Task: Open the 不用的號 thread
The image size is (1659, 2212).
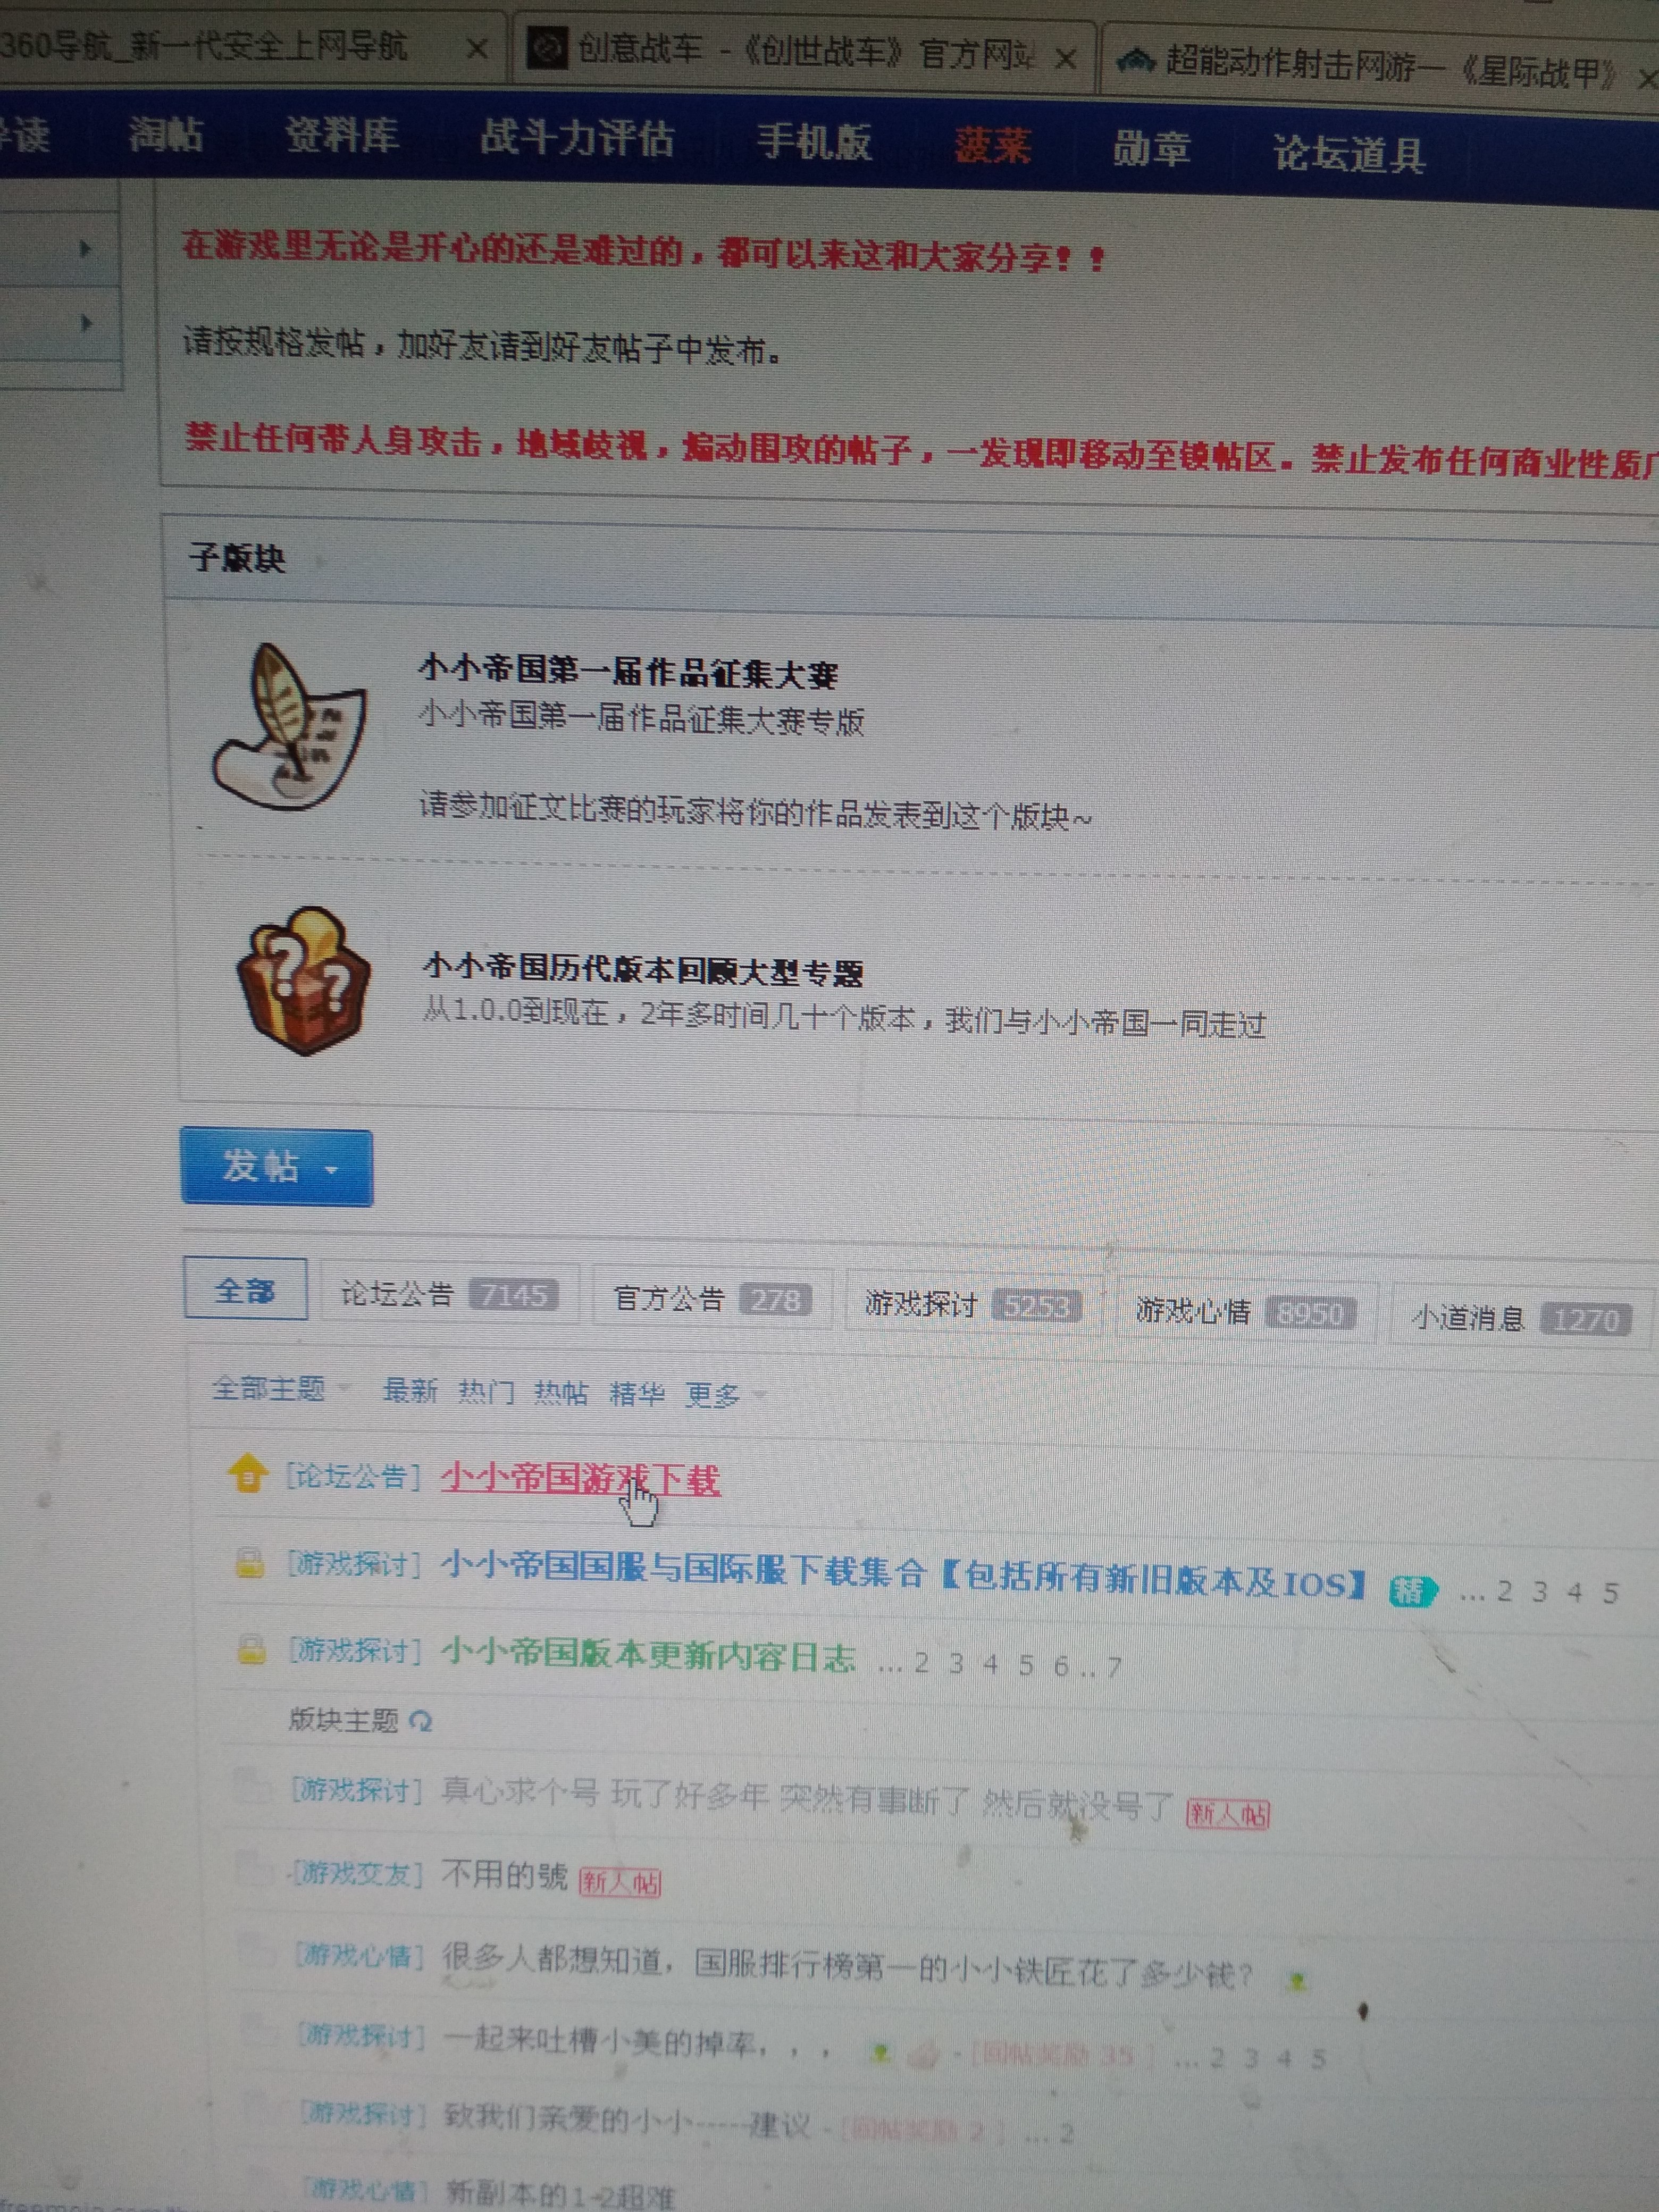Action: click(504, 1875)
